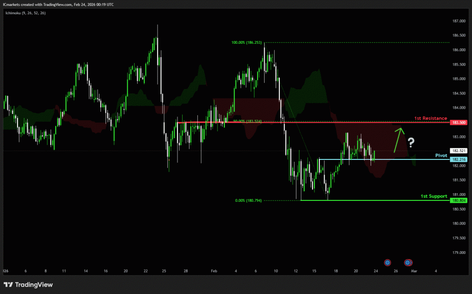
Task: Select the green upward arrow drawing
Action: click(398, 140)
